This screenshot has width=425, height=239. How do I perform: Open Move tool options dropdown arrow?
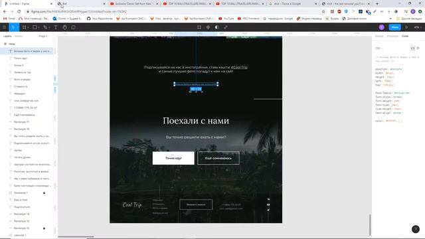pos(17,28)
